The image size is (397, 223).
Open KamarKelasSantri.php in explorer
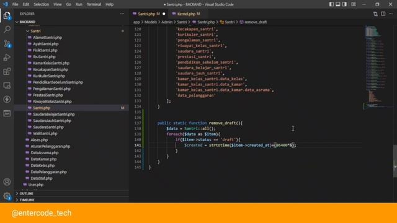[51, 63]
